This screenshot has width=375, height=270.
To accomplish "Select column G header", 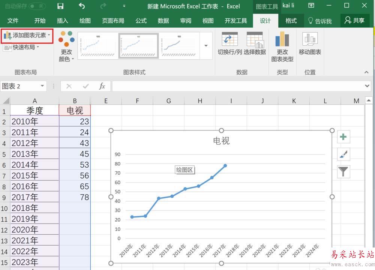I will (169, 100).
